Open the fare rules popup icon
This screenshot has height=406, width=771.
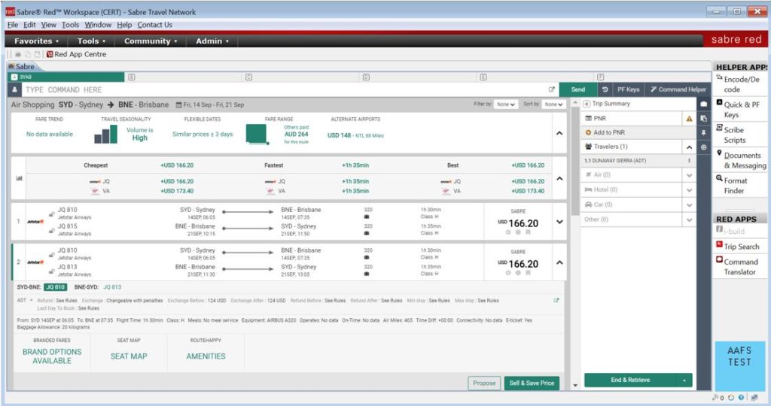(x=556, y=301)
